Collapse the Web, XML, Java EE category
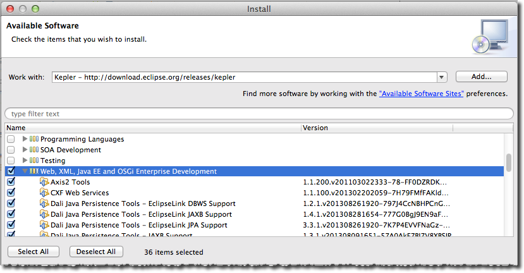This screenshot has height=273, width=524. tap(25, 171)
